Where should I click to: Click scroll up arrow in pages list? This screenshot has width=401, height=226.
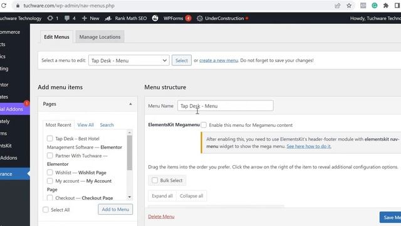pyautogui.click(x=130, y=132)
